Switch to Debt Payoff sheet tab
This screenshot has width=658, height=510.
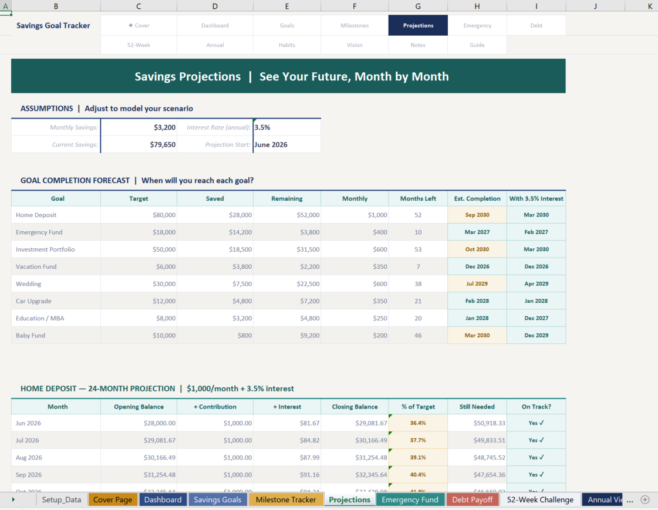coord(472,499)
